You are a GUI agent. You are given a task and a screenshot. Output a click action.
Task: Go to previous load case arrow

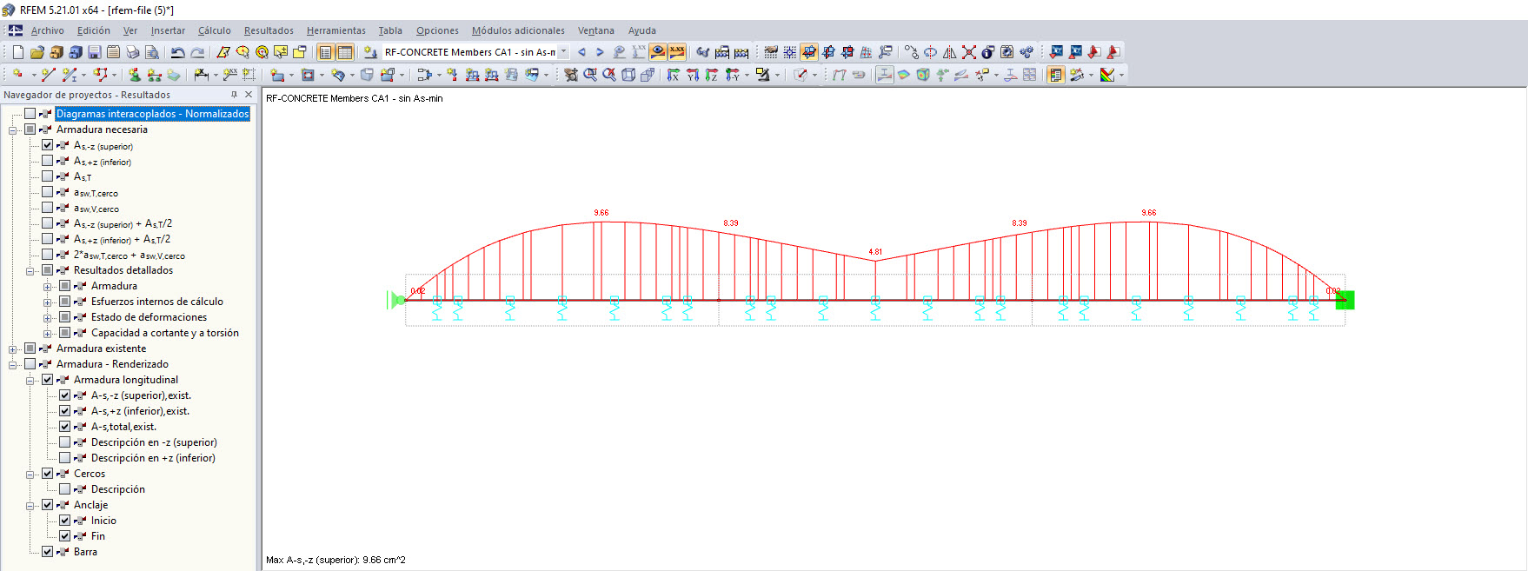581,52
